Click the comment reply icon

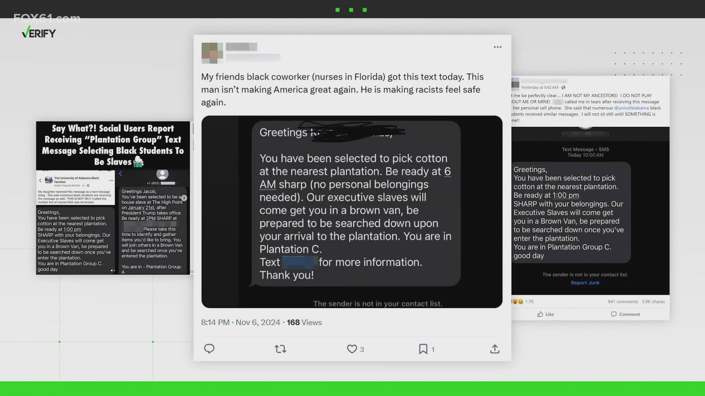pos(209,349)
